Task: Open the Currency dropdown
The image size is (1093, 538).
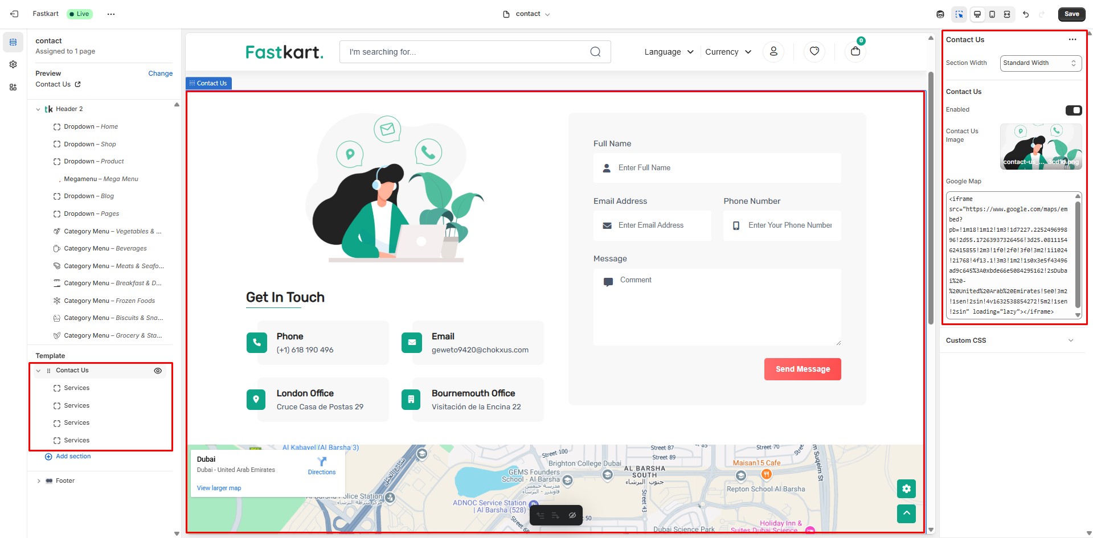Action: point(728,52)
